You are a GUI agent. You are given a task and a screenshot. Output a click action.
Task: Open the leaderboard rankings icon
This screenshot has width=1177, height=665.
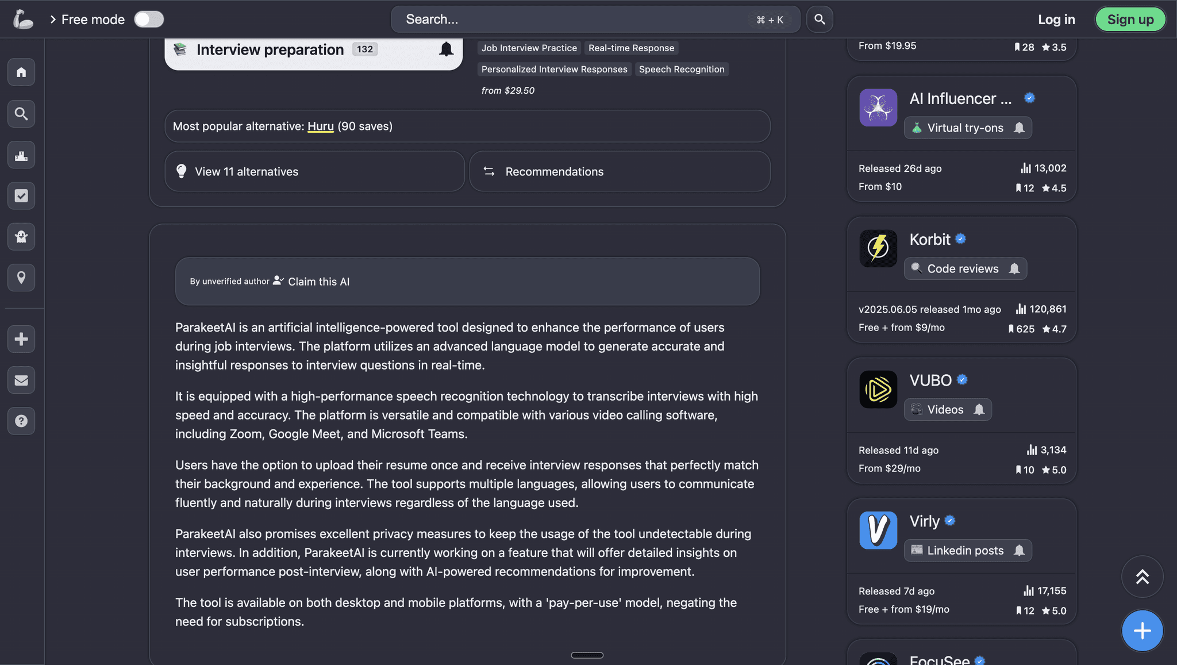pos(21,155)
